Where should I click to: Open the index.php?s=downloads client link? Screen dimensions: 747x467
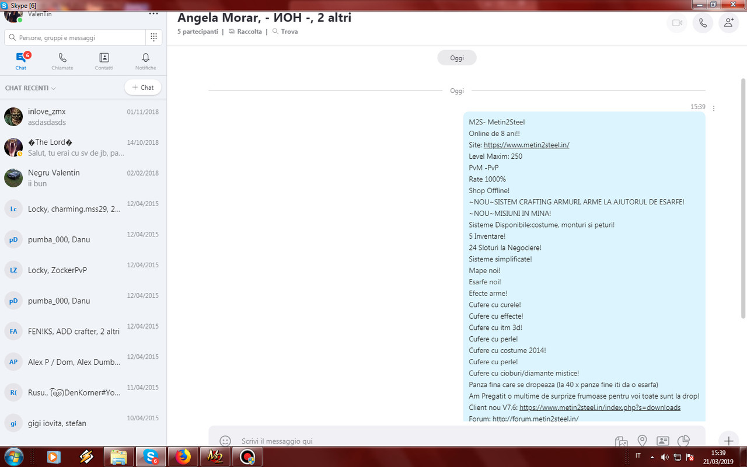pos(600,407)
